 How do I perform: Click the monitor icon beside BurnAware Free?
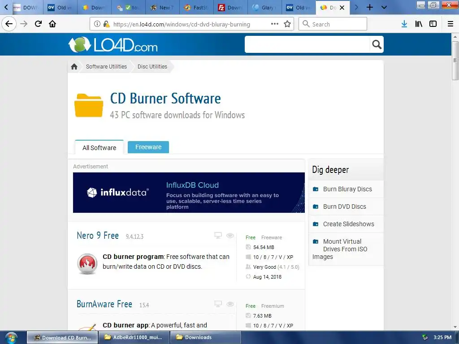[218, 304]
